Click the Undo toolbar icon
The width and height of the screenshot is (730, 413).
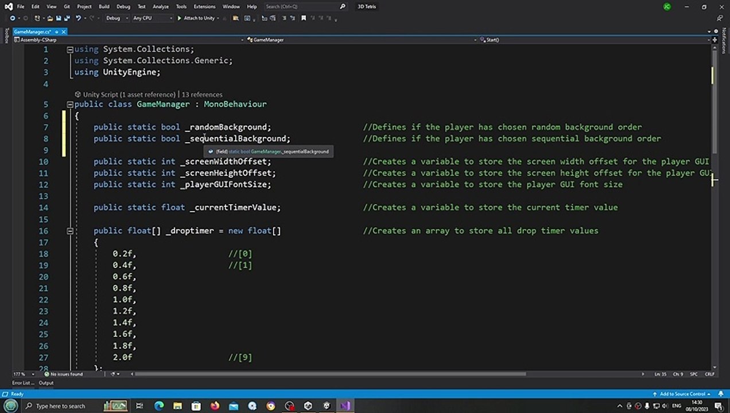point(78,18)
